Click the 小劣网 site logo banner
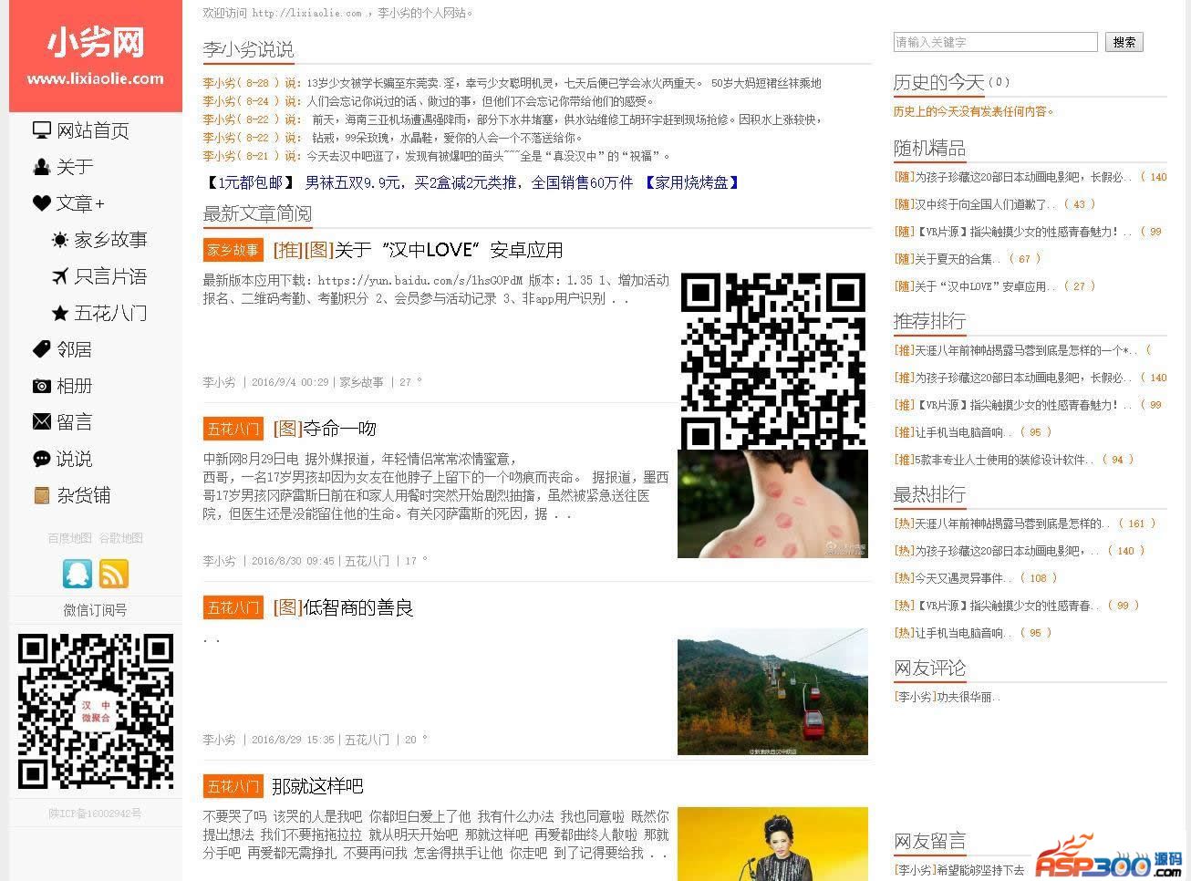The image size is (1191, 881). [x=96, y=56]
